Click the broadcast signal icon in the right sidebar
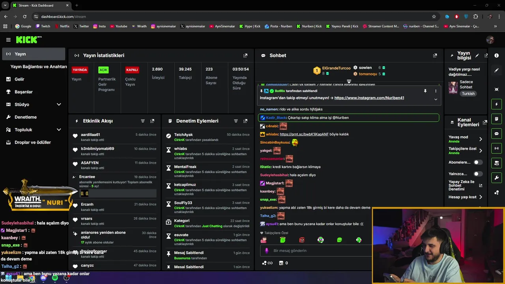Screen dimensions: 505x284 (497, 148)
